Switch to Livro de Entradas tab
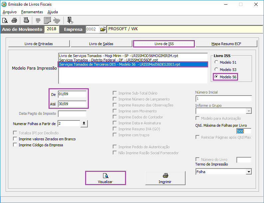This screenshot has height=203, width=264. pyautogui.click(x=39, y=44)
